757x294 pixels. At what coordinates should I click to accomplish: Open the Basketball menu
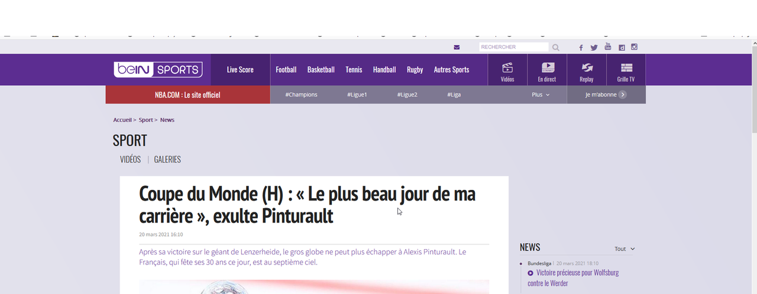tap(321, 70)
